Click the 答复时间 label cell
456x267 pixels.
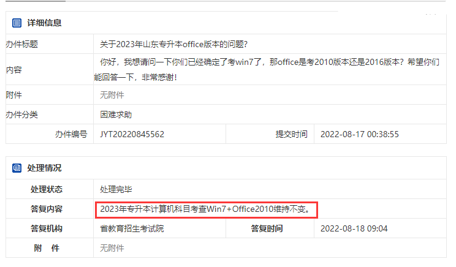click(x=270, y=228)
